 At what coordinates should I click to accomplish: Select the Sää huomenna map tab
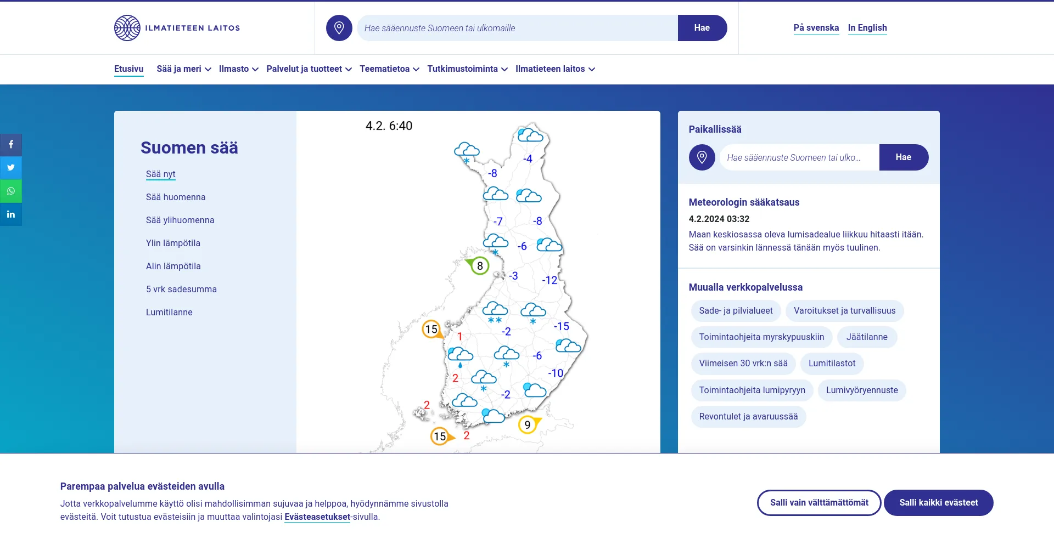point(176,197)
